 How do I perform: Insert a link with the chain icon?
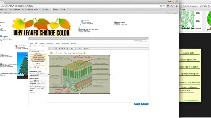[84, 49]
